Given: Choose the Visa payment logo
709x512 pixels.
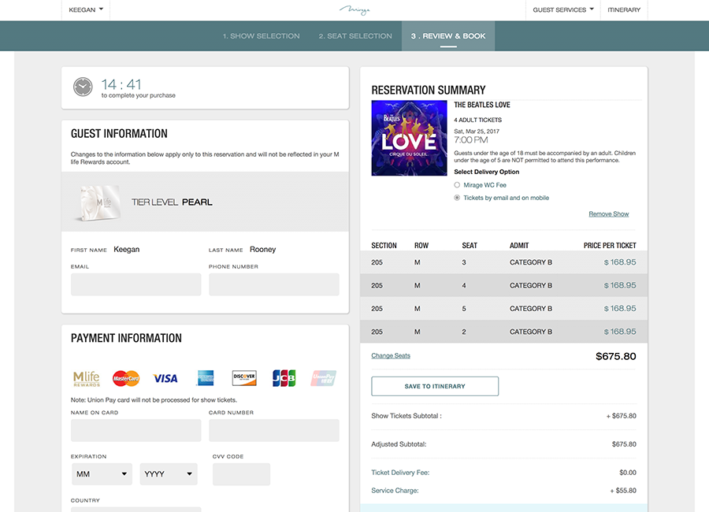Looking at the screenshot, I should click(x=165, y=378).
